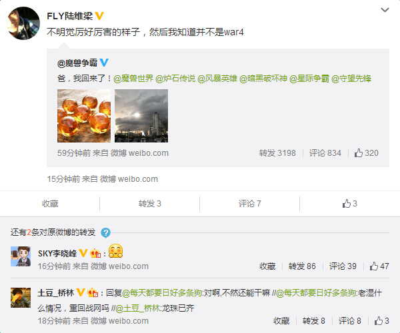
Task: Like SKY李晓峰's repost showing 47
Action: 379,266
